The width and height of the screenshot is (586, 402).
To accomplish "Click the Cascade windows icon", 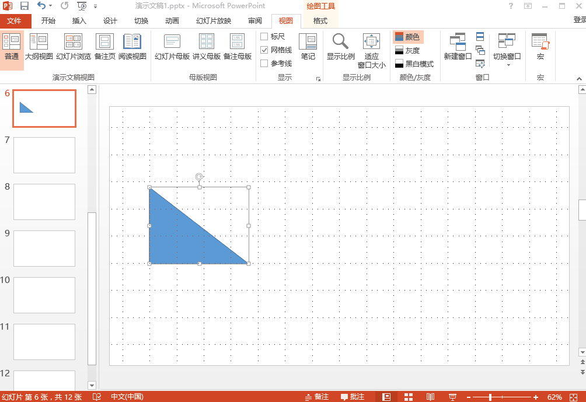I will tap(480, 50).
